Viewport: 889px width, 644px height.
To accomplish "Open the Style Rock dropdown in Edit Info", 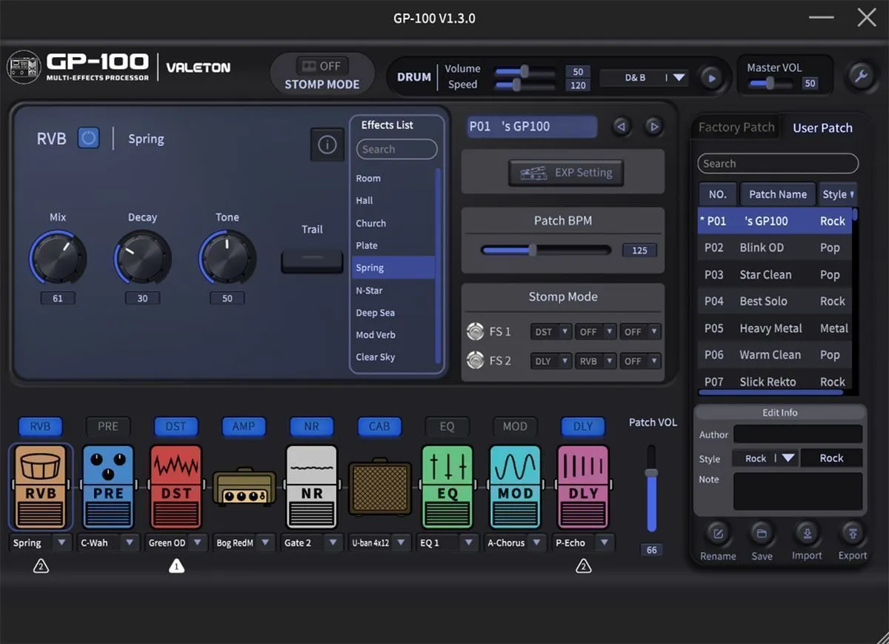I will pos(765,458).
